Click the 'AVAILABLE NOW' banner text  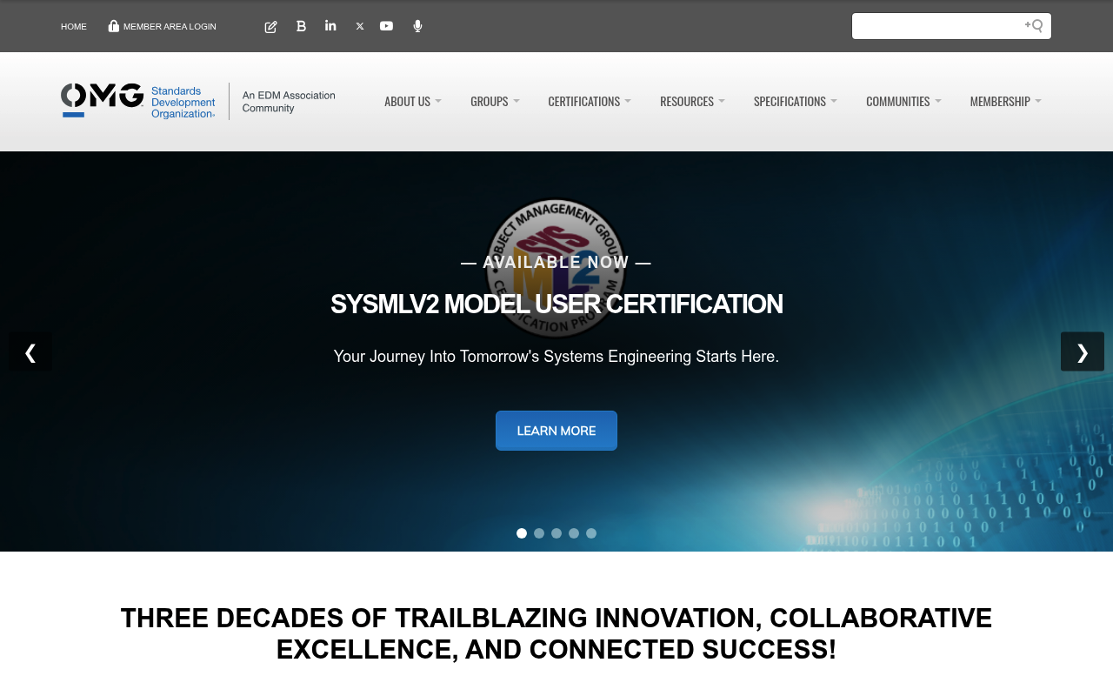pos(556,263)
